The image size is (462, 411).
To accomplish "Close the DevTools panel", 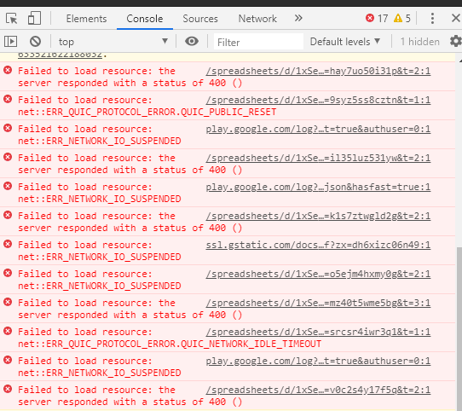I will tap(455, 18).
